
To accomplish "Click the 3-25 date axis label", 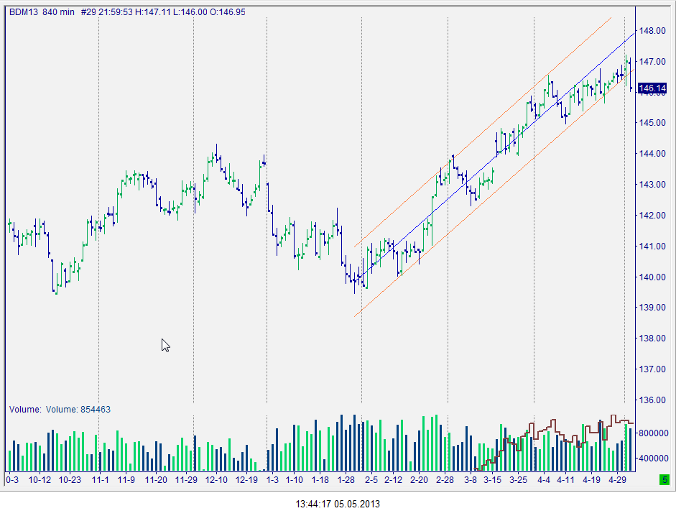I will point(518,480).
